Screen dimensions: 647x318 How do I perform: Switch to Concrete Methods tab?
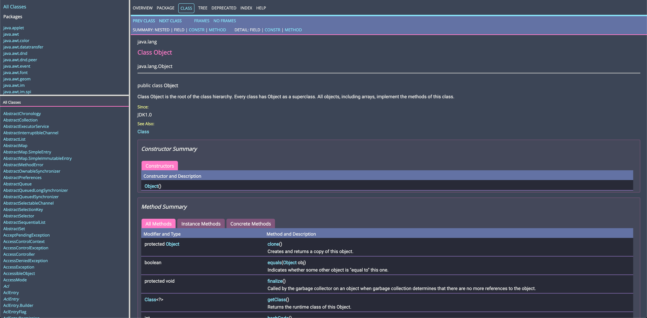click(250, 223)
